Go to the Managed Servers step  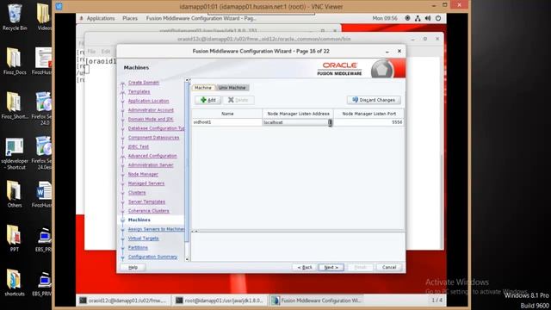(x=146, y=183)
